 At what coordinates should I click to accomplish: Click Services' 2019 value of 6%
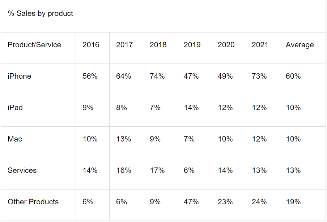pyautogui.click(x=189, y=171)
